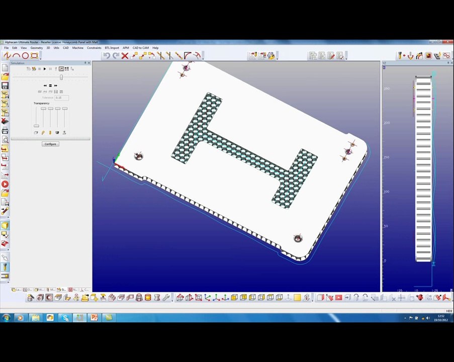Click the Configure button
The width and height of the screenshot is (454, 362).
click(50, 144)
